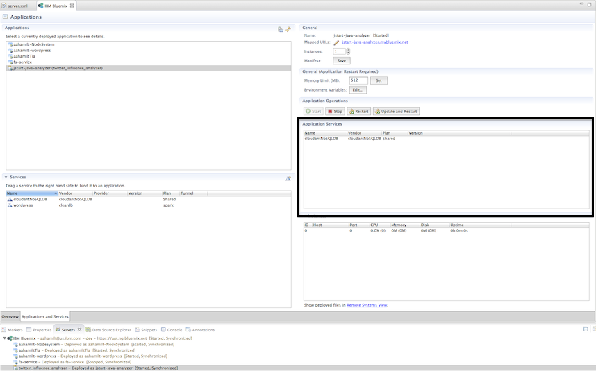The height and width of the screenshot is (371, 596).
Task: Save the application manifest
Action: (342, 61)
